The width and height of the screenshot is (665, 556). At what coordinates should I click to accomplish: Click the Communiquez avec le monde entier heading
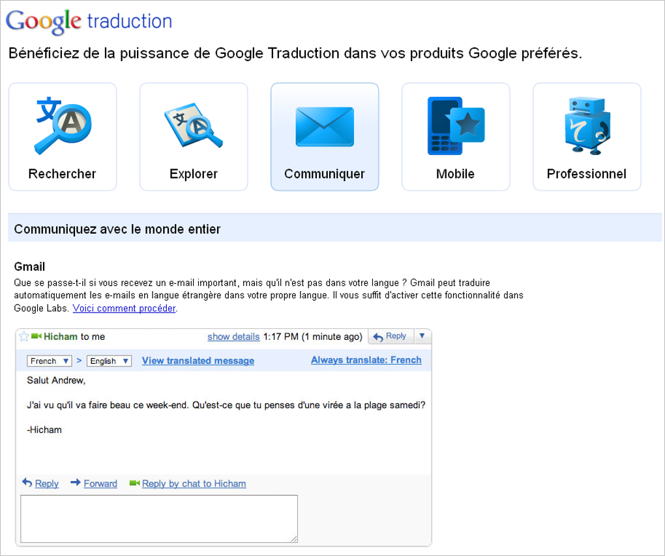point(117,229)
